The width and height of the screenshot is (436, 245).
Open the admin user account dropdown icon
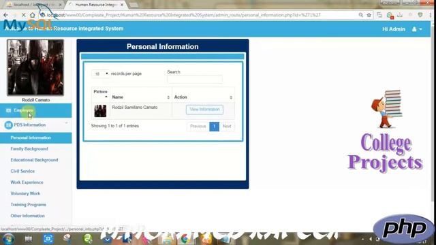pos(417,29)
